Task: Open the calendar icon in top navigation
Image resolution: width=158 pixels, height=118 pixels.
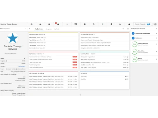Action: coord(94,24)
